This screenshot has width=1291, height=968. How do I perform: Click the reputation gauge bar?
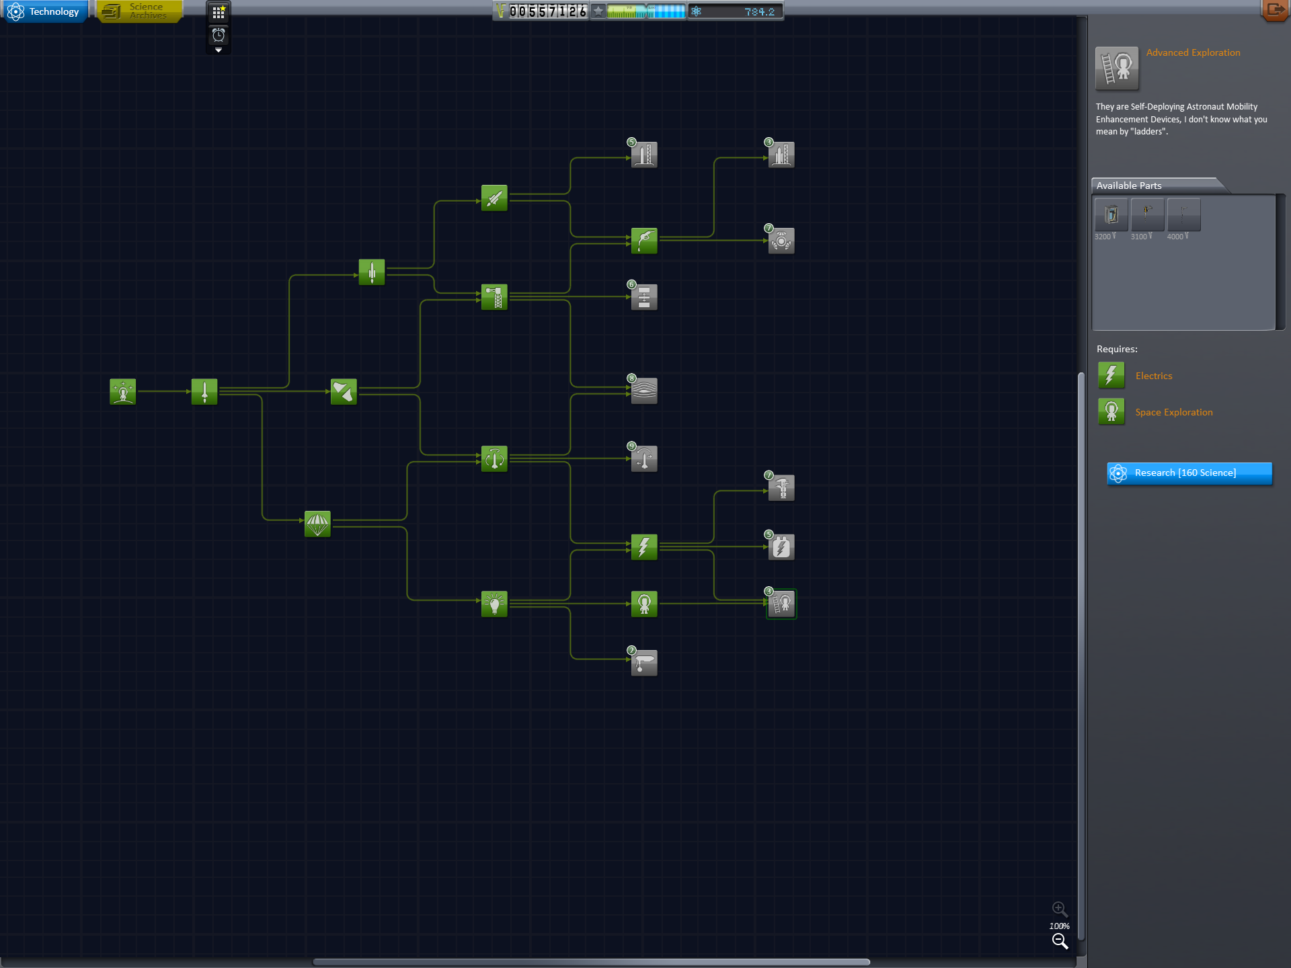click(645, 11)
